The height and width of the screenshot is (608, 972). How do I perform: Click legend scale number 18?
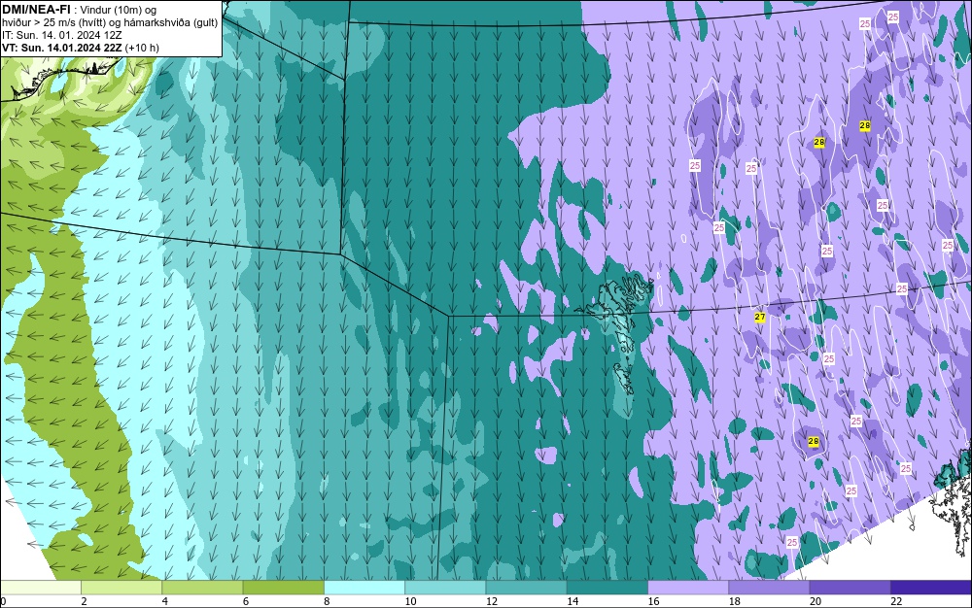[735, 601]
